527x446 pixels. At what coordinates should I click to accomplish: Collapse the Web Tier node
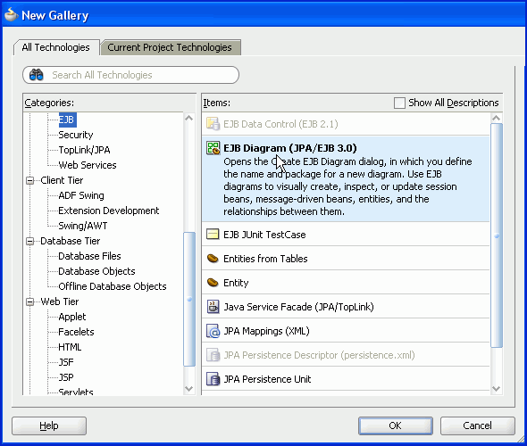point(29,302)
